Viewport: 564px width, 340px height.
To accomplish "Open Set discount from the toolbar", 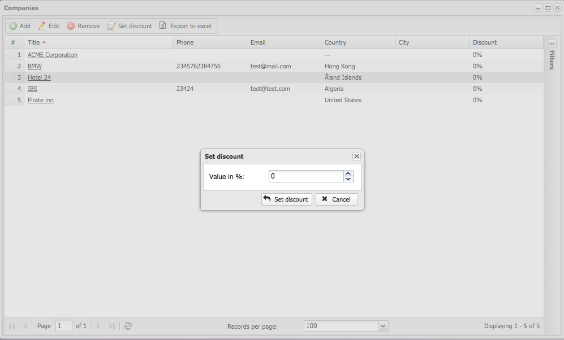I will tap(130, 26).
